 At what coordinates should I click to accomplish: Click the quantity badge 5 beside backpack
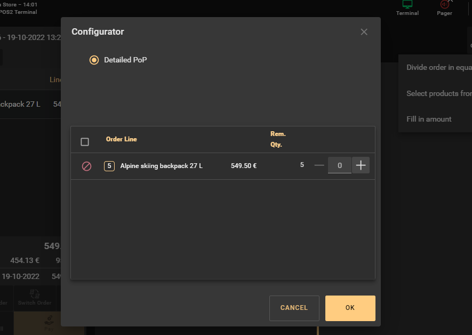click(x=109, y=166)
